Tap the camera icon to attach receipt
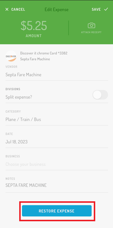 (x=91, y=26)
